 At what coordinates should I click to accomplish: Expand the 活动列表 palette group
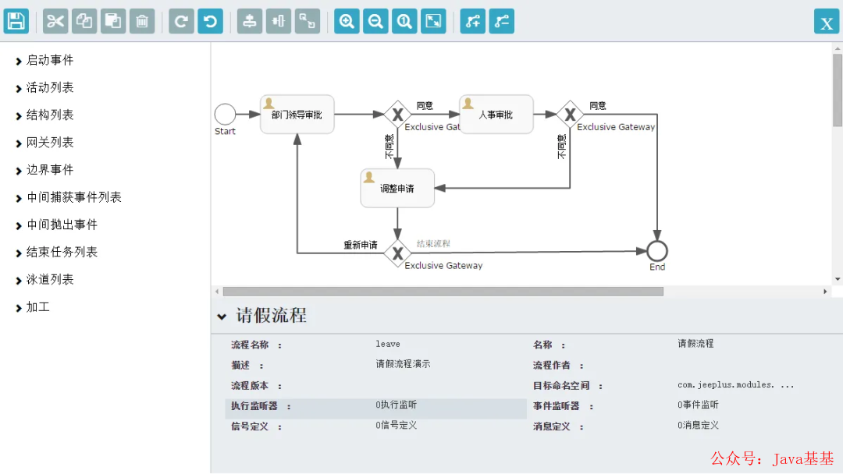coord(45,87)
